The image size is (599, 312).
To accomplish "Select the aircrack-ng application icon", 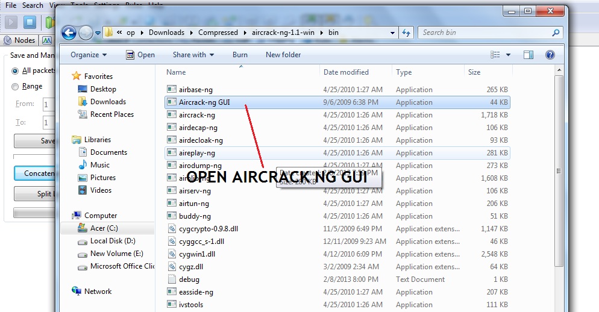I will (172, 114).
